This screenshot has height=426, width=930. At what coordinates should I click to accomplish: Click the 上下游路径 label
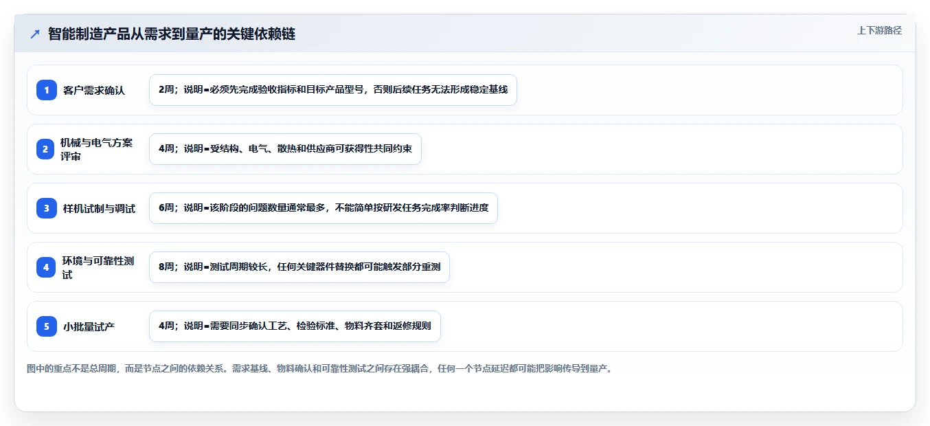point(879,30)
